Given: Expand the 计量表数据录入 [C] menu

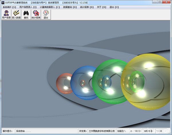Looking at the screenshot, I should pyautogui.click(x=50, y=7).
